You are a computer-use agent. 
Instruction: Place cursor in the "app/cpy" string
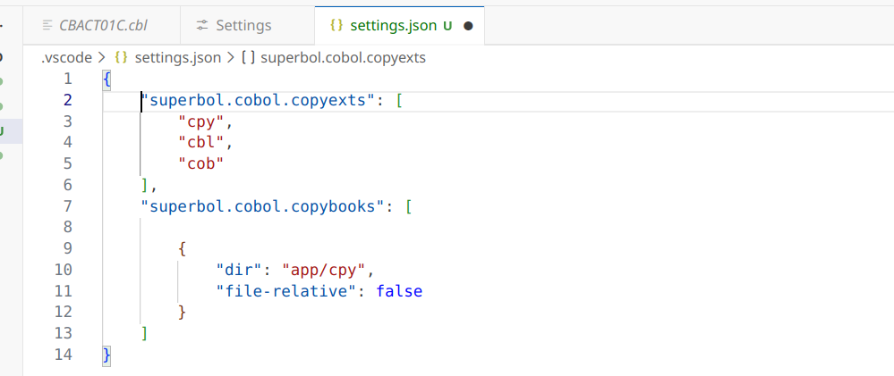pyautogui.click(x=322, y=270)
